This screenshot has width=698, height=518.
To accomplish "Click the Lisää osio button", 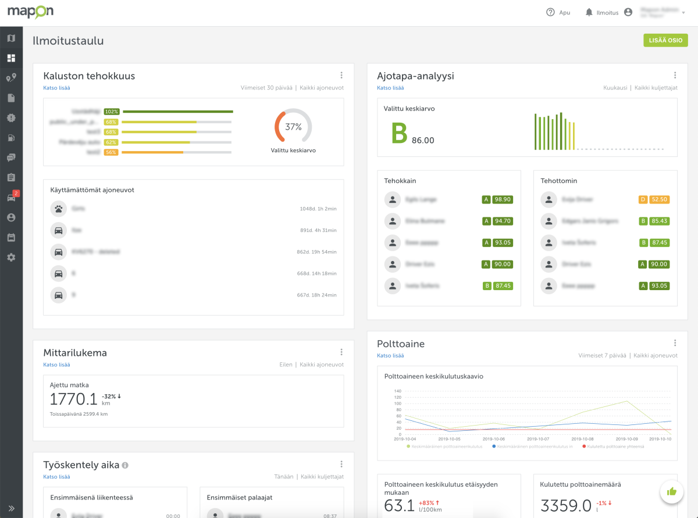I will (x=665, y=40).
